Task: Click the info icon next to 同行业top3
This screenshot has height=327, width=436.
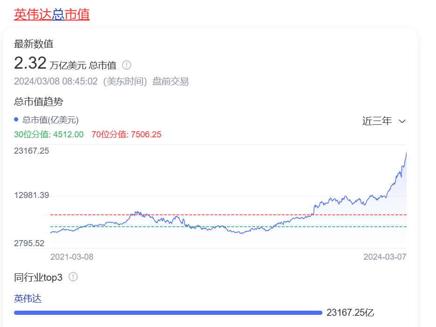Action: pos(73,277)
